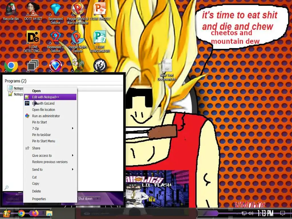Select the I LOVE DETECTING desktop icon
Image resolution: width=292 pixels, height=219 pixels.
click(33, 42)
